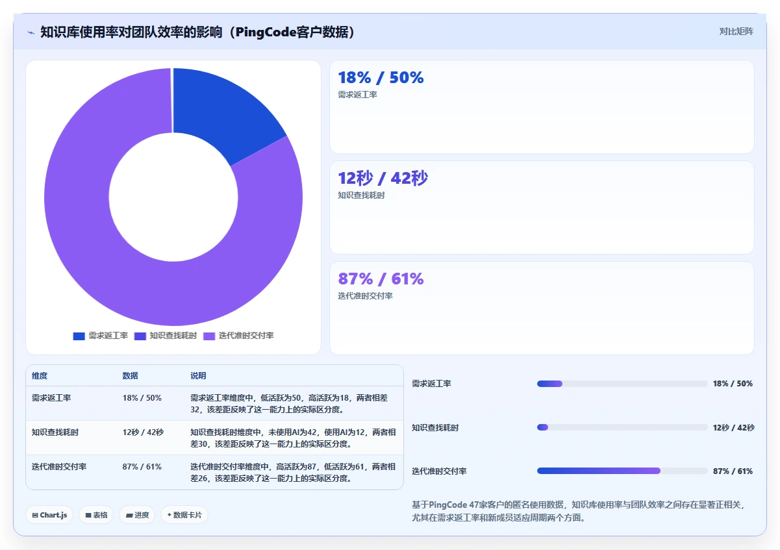Click the 说明 column header
The image size is (780, 550).
click(x=198, y=376)
